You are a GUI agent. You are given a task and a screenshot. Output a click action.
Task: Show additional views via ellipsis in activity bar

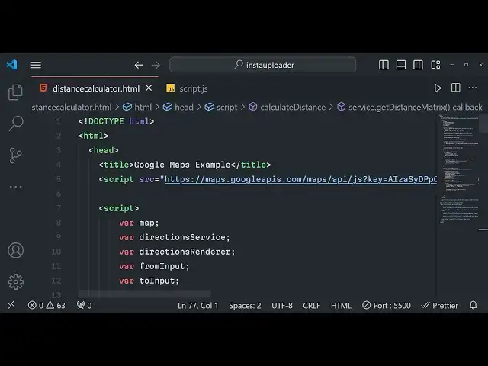pos(15,187)
